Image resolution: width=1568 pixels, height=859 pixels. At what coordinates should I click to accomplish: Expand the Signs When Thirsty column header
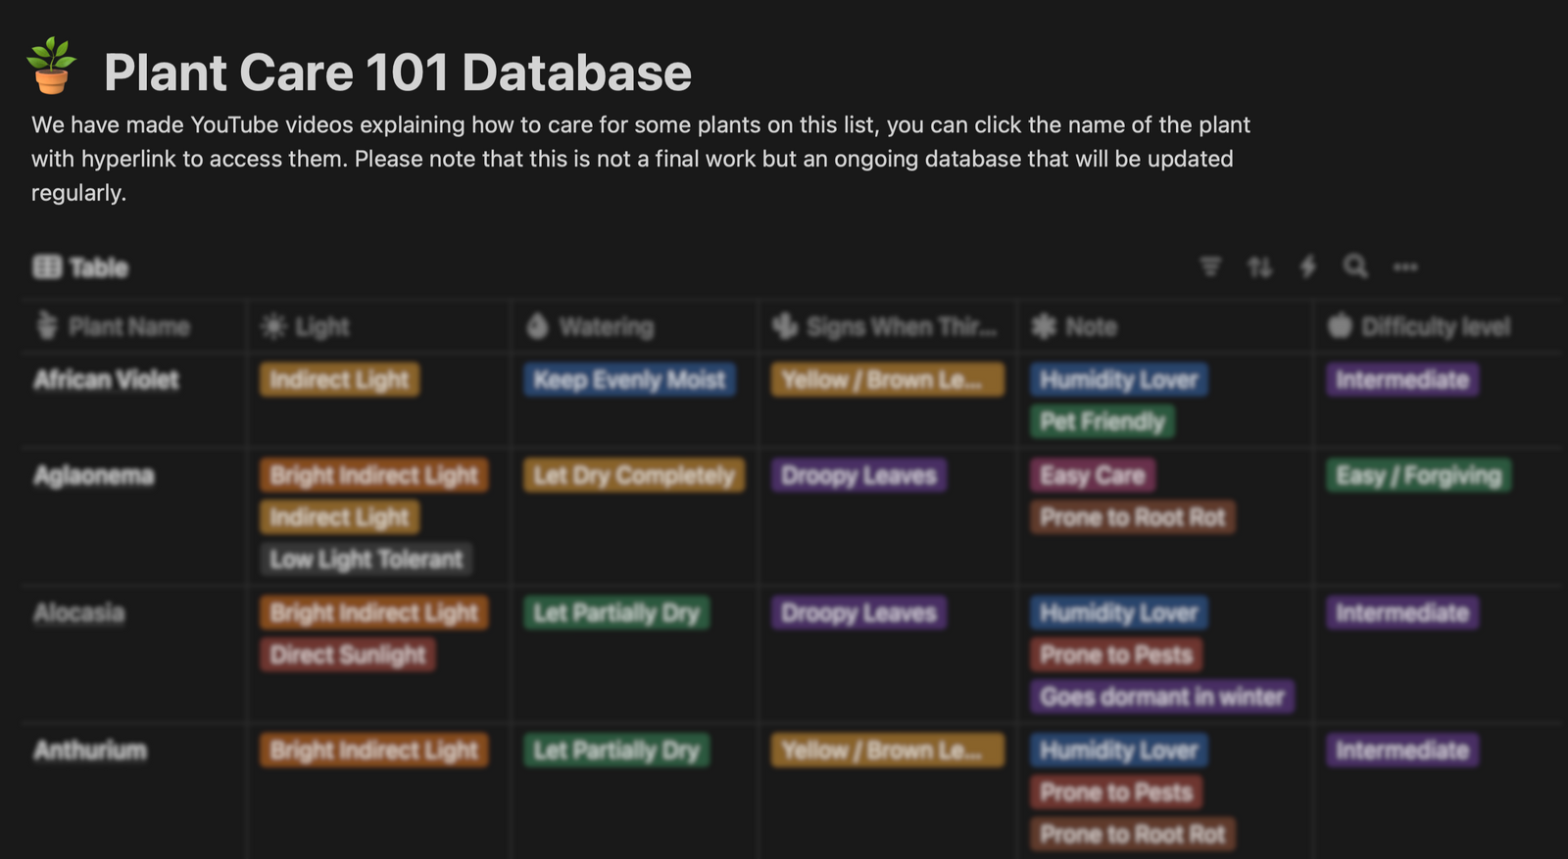900,327
